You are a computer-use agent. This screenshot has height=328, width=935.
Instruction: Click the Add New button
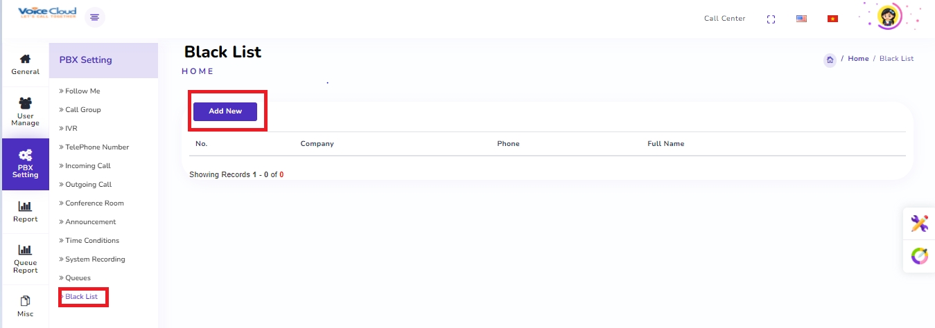(x=225, y=111)
